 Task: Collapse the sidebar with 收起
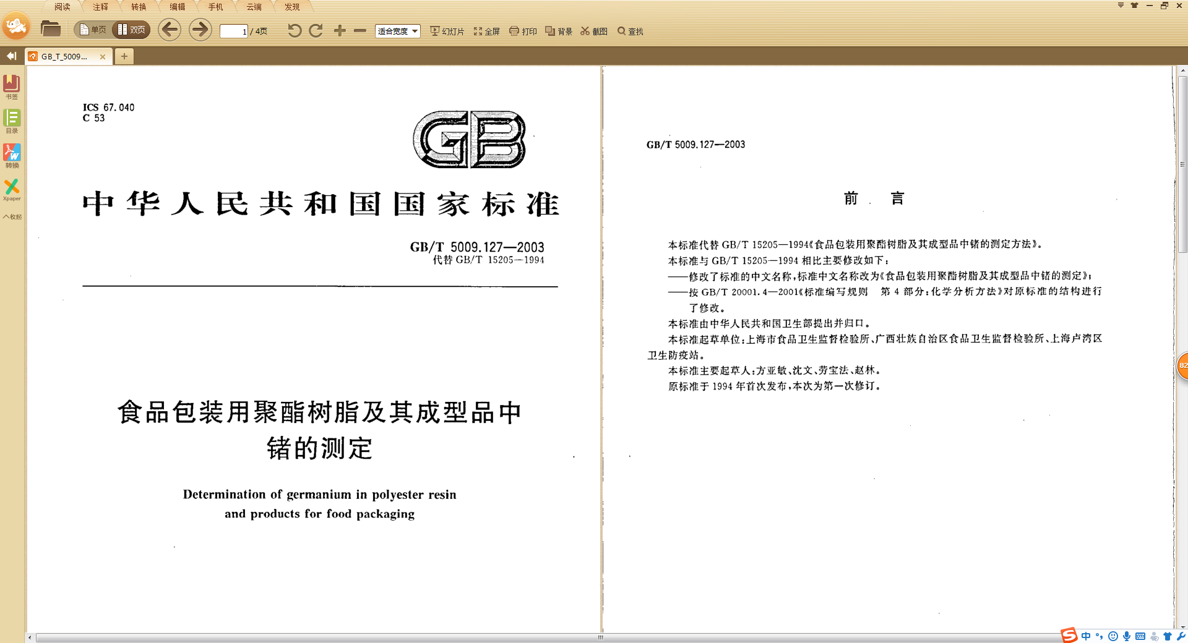click(x=12, y=216)
